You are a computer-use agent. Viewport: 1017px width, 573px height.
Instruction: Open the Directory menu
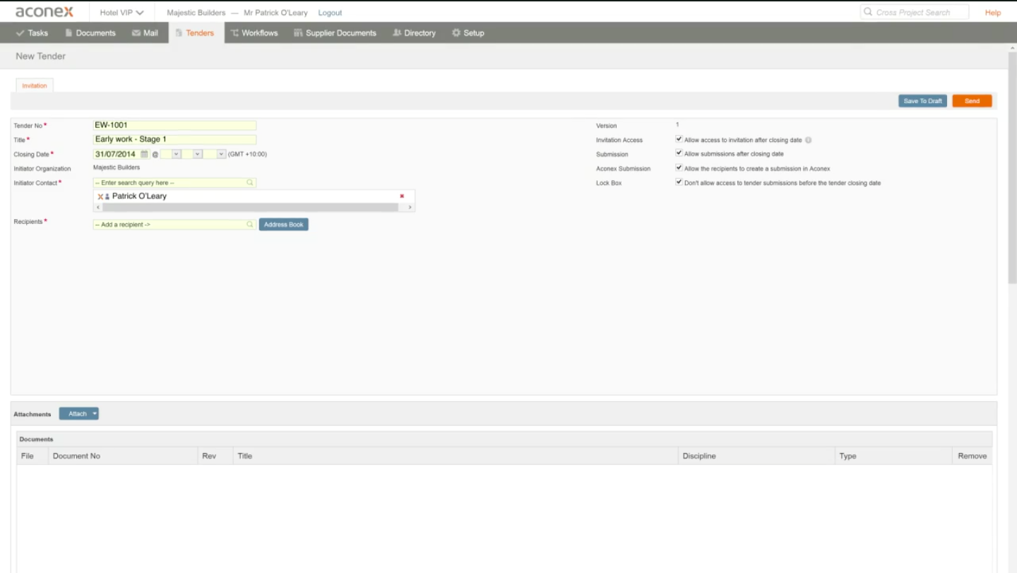point(415,33)
